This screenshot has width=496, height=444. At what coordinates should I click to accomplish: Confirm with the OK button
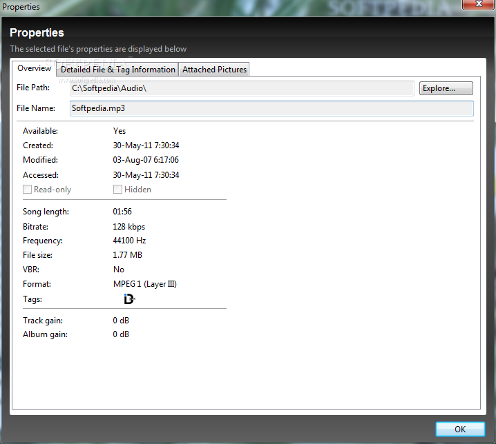(460, 429)
